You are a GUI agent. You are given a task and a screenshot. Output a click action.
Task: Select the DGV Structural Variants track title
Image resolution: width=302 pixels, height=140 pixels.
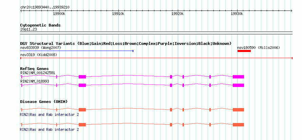click(126, 43)
